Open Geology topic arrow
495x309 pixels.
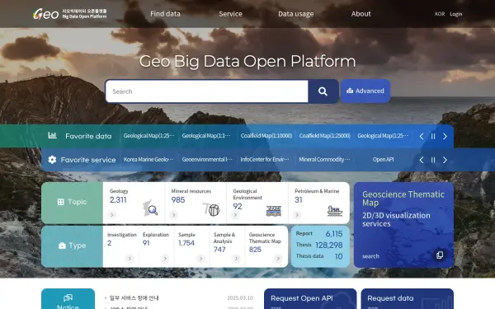(111, 215)
